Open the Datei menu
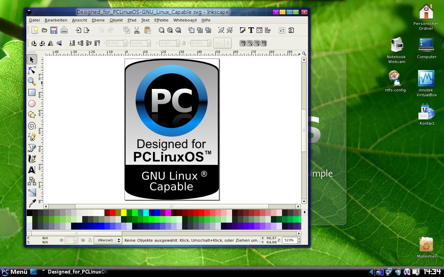 coord(34,20)
